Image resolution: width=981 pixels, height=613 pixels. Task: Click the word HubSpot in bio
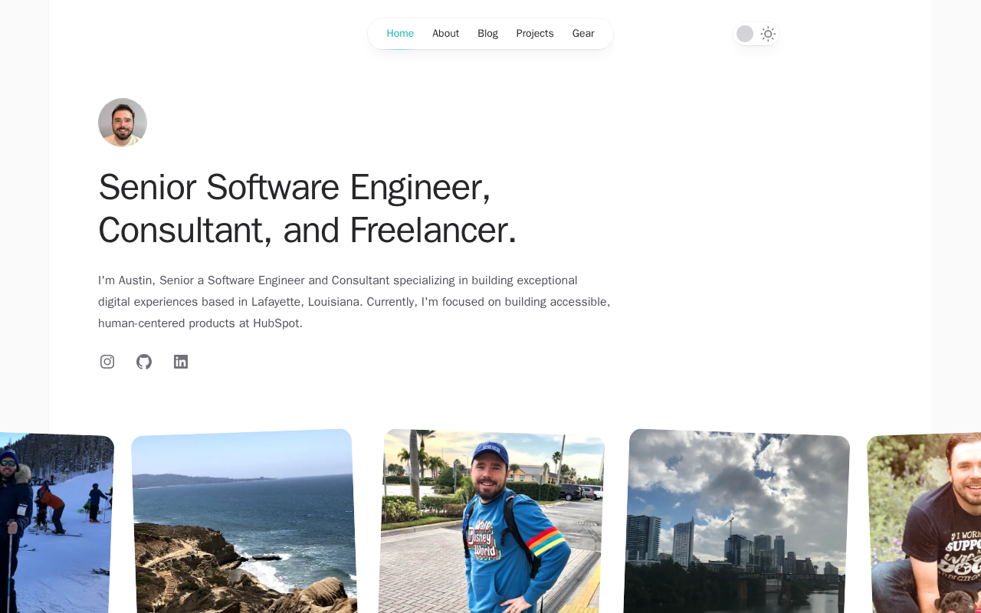(x=277, y=323)
